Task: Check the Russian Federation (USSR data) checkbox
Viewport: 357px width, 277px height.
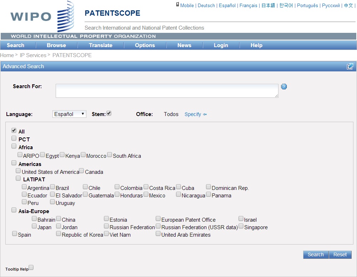Action: point(158,226)
